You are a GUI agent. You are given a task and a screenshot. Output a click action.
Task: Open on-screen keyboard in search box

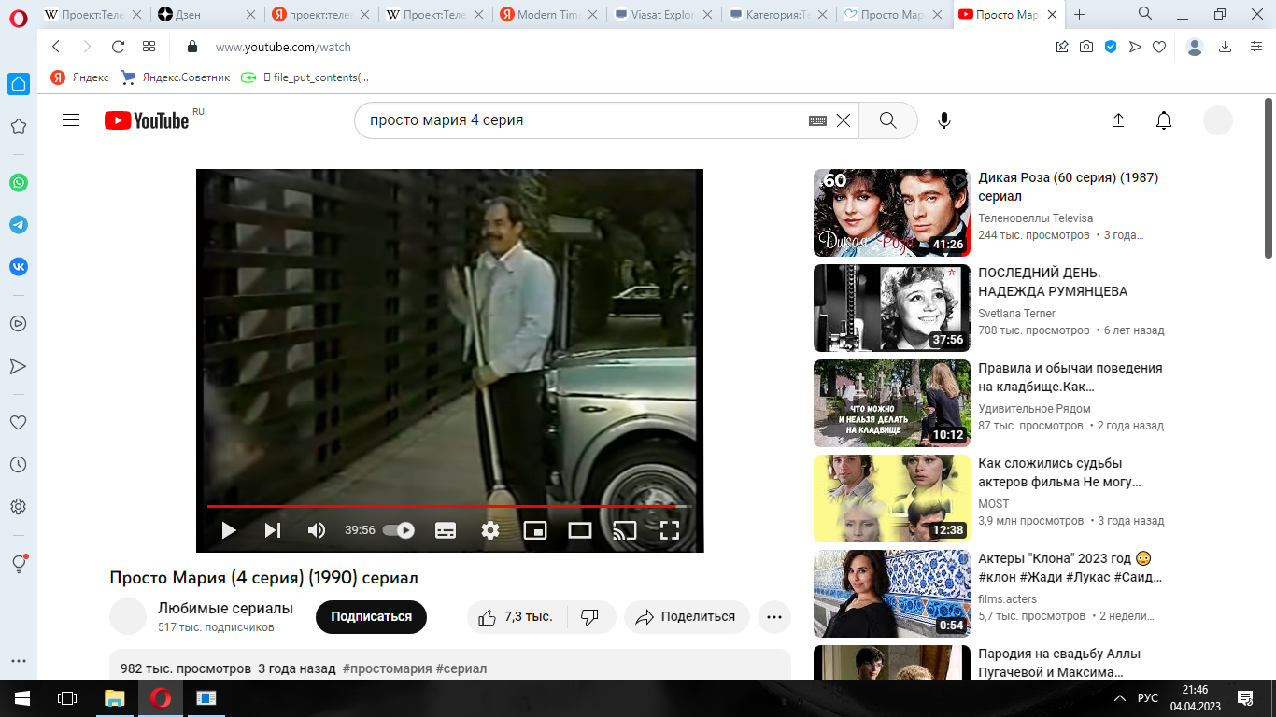tap(817, 120)
